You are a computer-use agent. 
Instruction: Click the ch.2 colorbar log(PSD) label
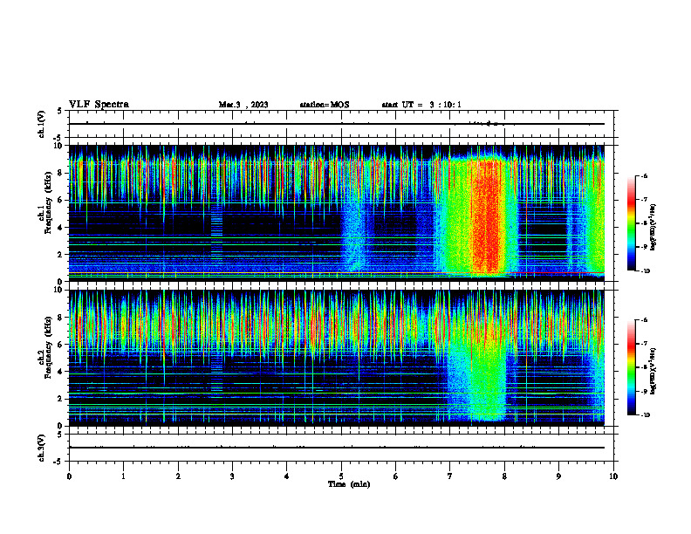(653, 371)
